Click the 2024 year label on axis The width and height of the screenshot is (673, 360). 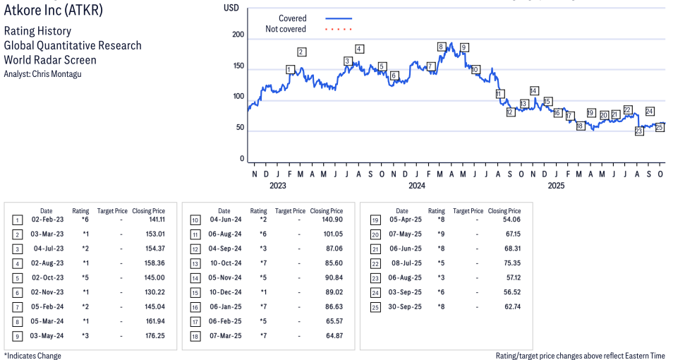[x=416, y=186]
